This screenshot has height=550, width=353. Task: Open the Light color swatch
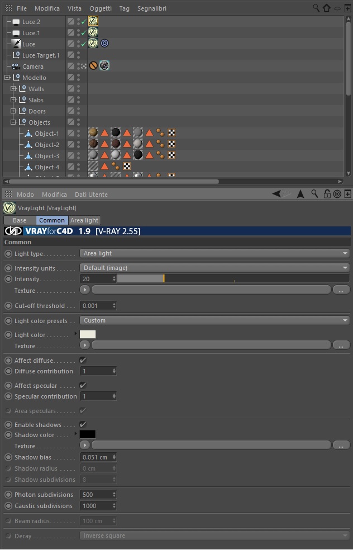pyautogui.click(x=88, y=334)
